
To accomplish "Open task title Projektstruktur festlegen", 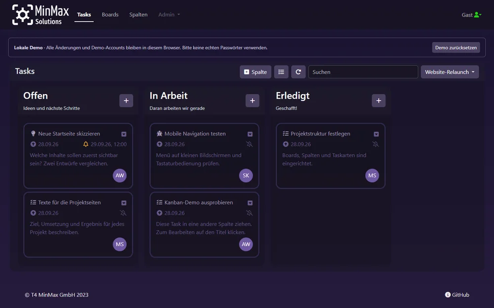I will click(321, 134).
